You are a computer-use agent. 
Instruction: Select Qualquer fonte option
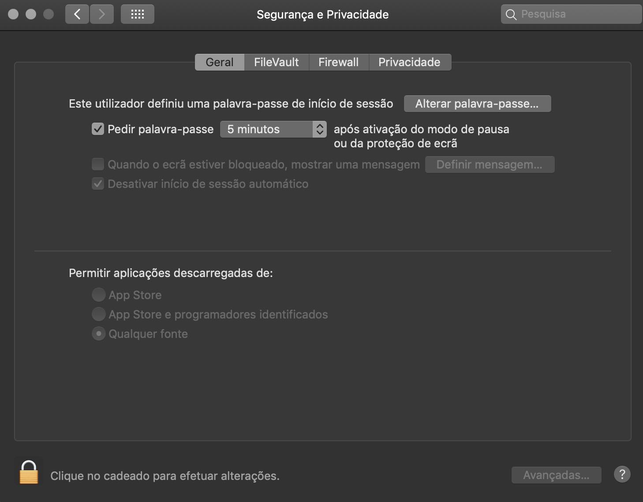tap(99, 333)
